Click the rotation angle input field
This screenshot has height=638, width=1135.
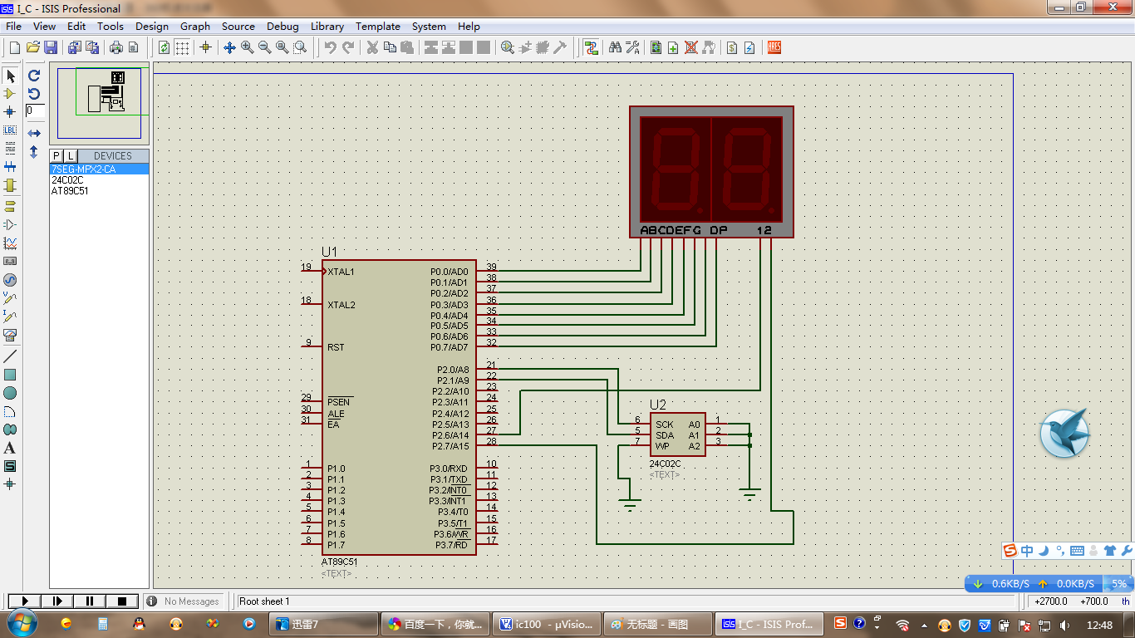[35, 110]
